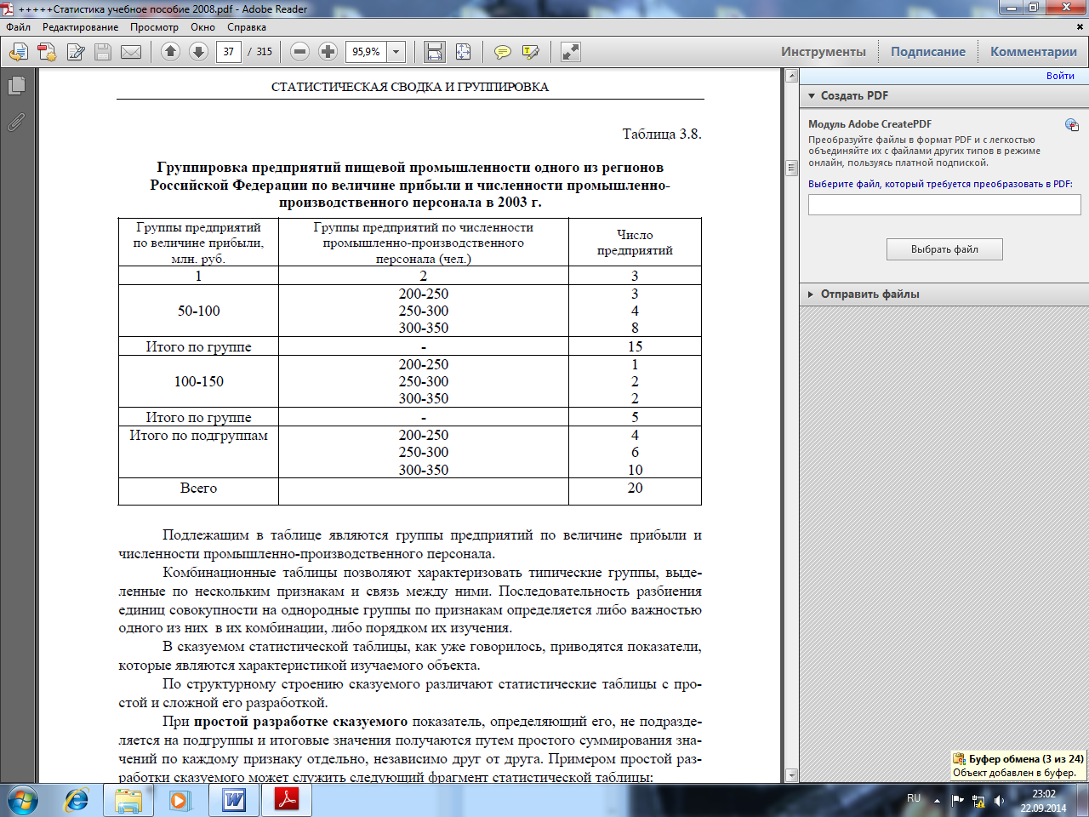Open Action Center flag tray icon

pyautogui.click(x=957, y=801)
